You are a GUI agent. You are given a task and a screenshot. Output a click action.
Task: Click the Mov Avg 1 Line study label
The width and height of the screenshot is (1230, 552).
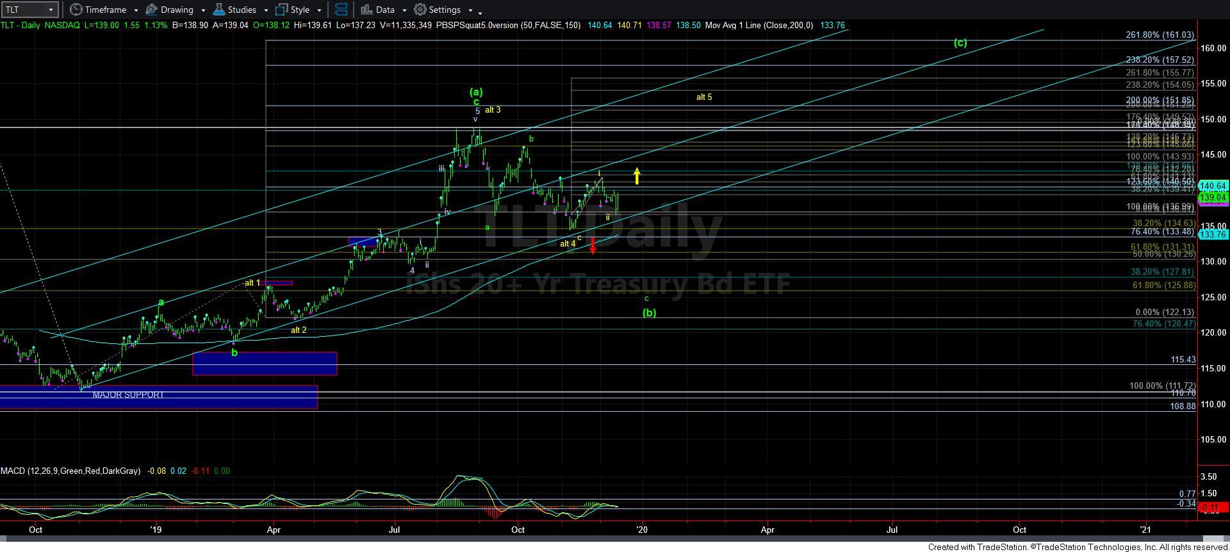pos(759,26)
